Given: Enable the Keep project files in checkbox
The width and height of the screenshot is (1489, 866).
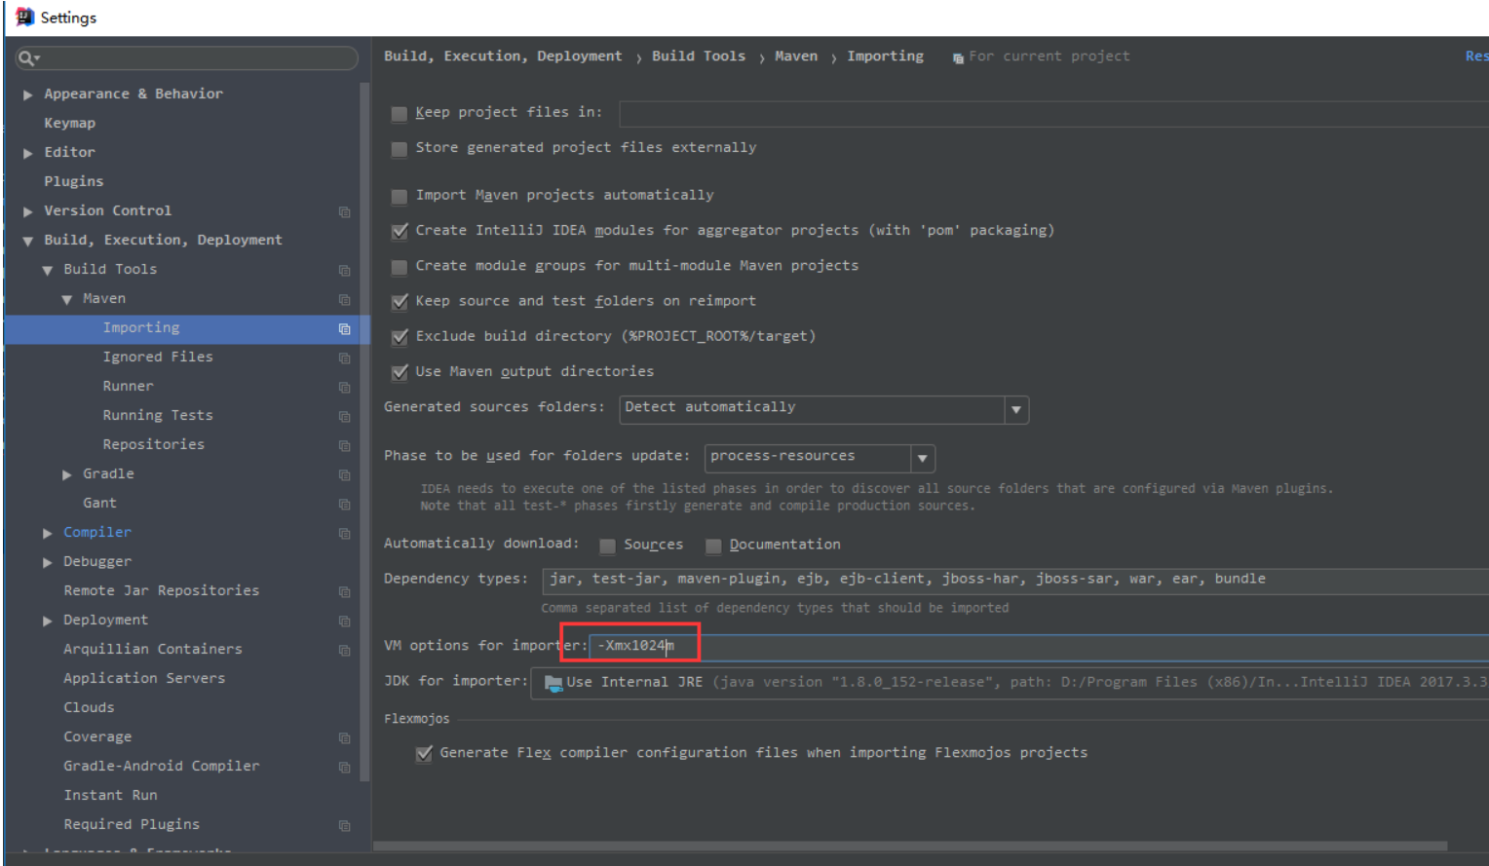Looking at the screenshot, I should [399, 114].
